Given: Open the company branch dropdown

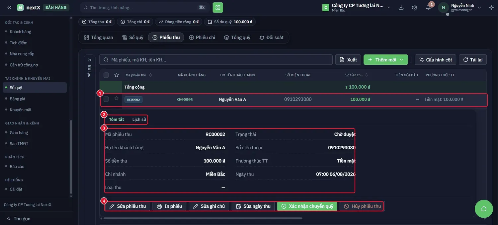Looking at the screenshot, I should tap(357, 7).
